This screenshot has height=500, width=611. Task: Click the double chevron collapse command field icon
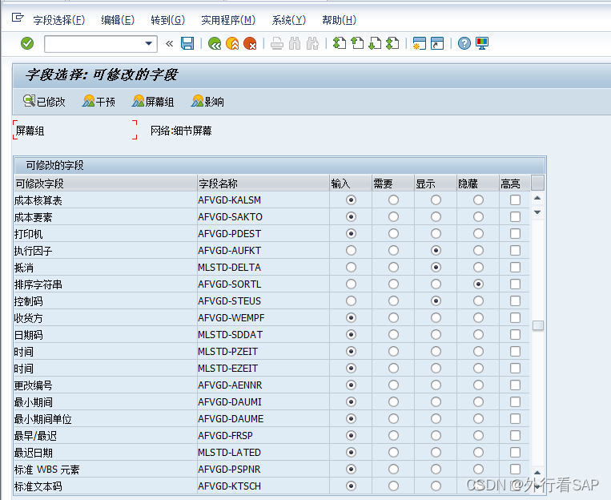[169, 44]
